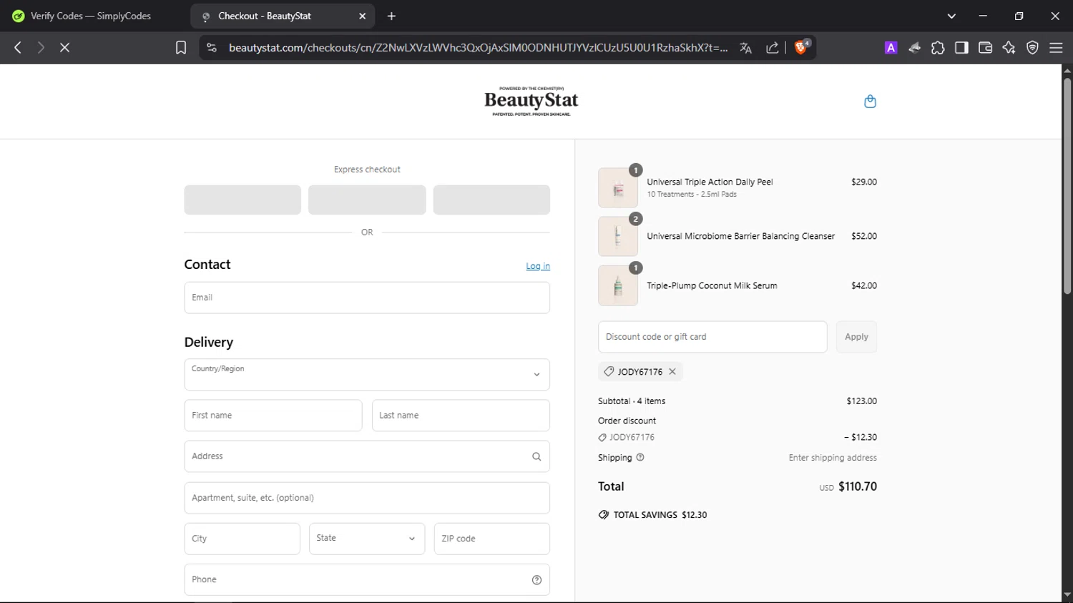The width and height of the screenshot is (1073, 603).
Task: Focus the Email input field
Action: tap(367, 298)
